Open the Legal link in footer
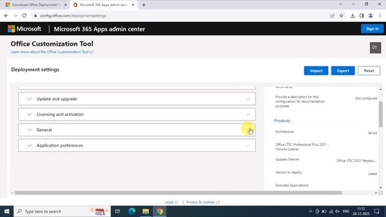 coord(171,202)
